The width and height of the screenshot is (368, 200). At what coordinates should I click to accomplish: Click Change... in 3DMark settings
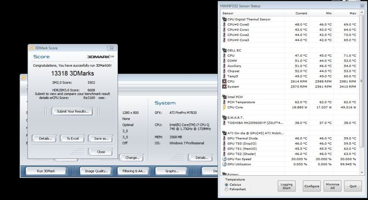pyautogui.click(x=132, y=158)
